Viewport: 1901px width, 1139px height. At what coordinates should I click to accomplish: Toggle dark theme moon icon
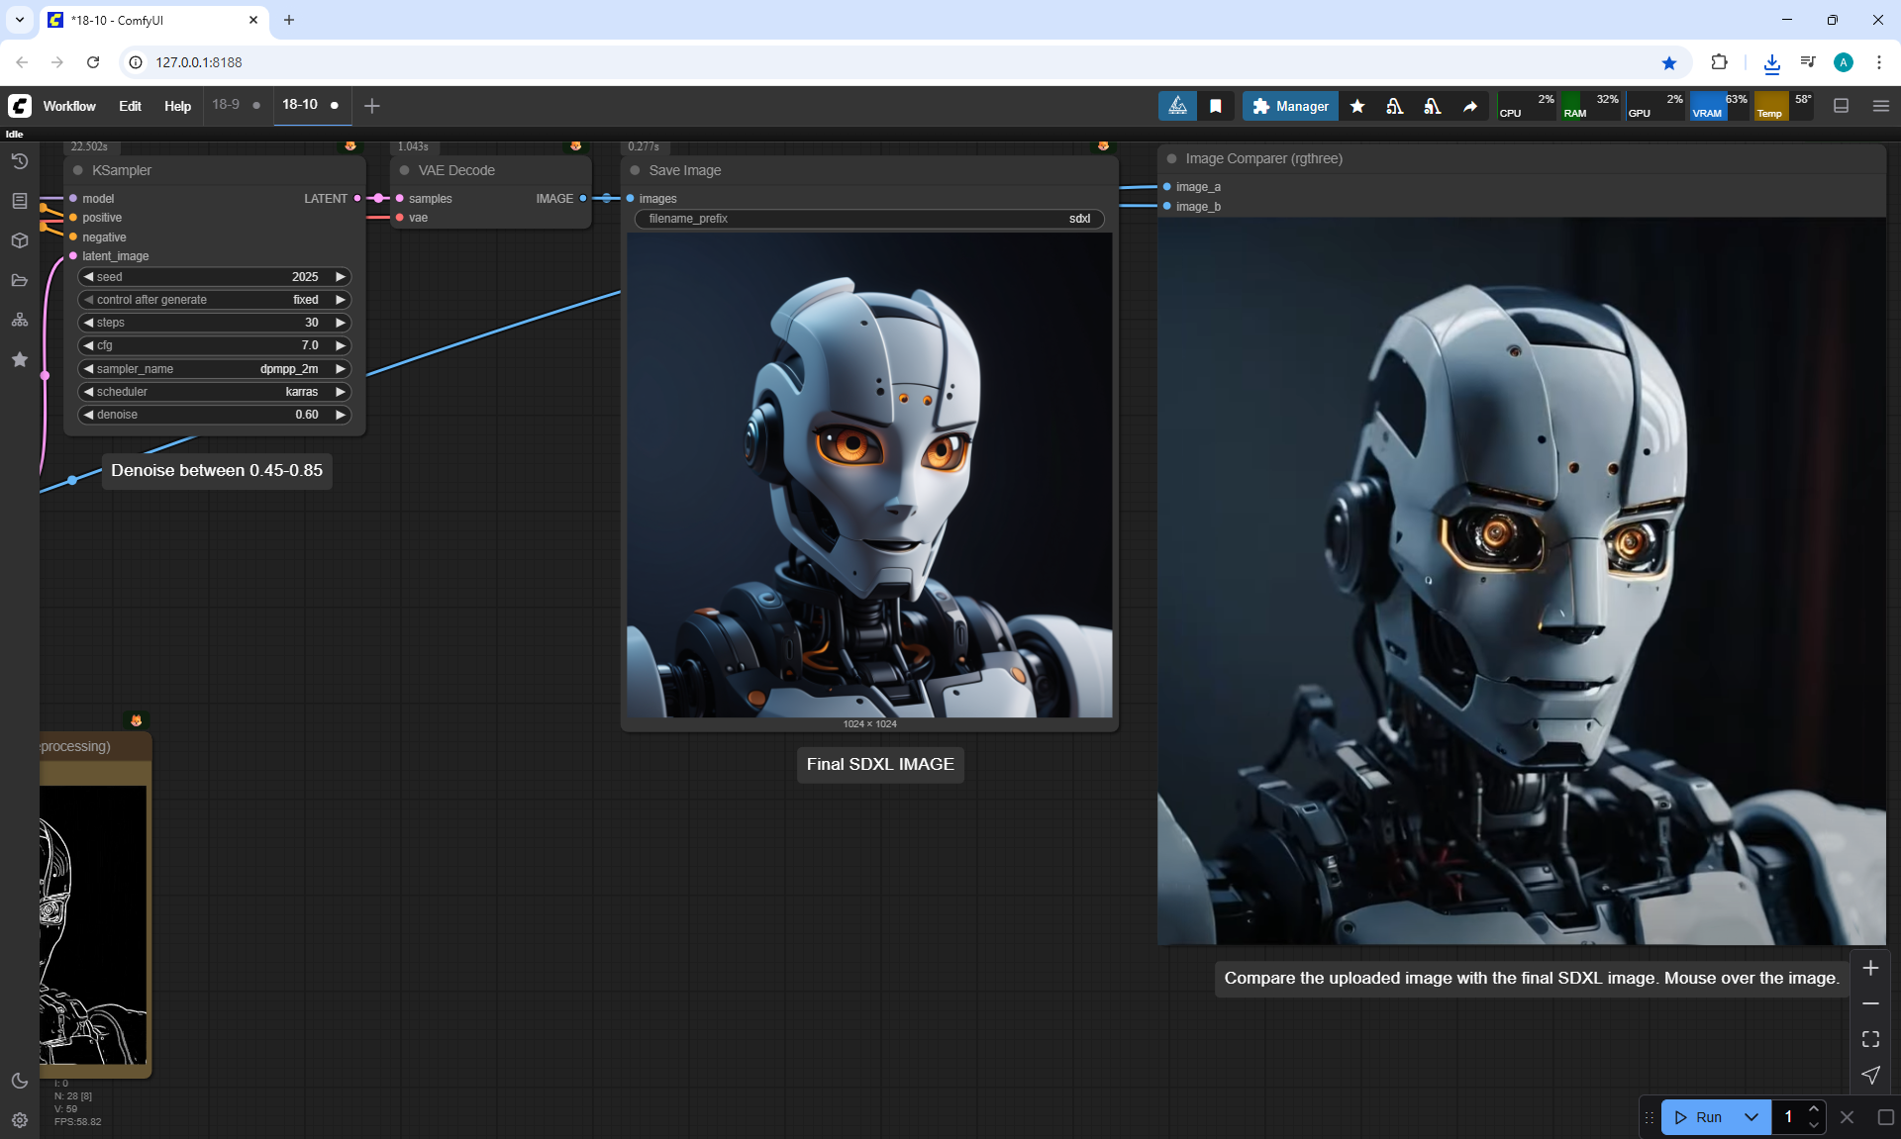point(19,1081)
